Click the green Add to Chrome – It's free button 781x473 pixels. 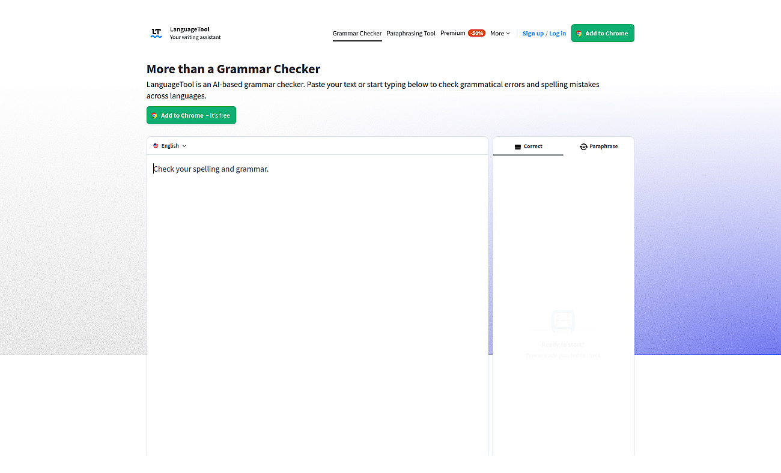[x=191, y=115]
